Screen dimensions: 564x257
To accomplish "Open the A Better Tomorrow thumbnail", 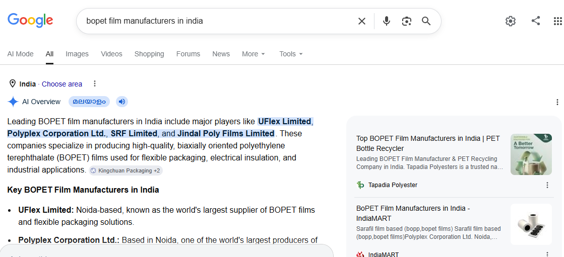I will coord(531,154).
